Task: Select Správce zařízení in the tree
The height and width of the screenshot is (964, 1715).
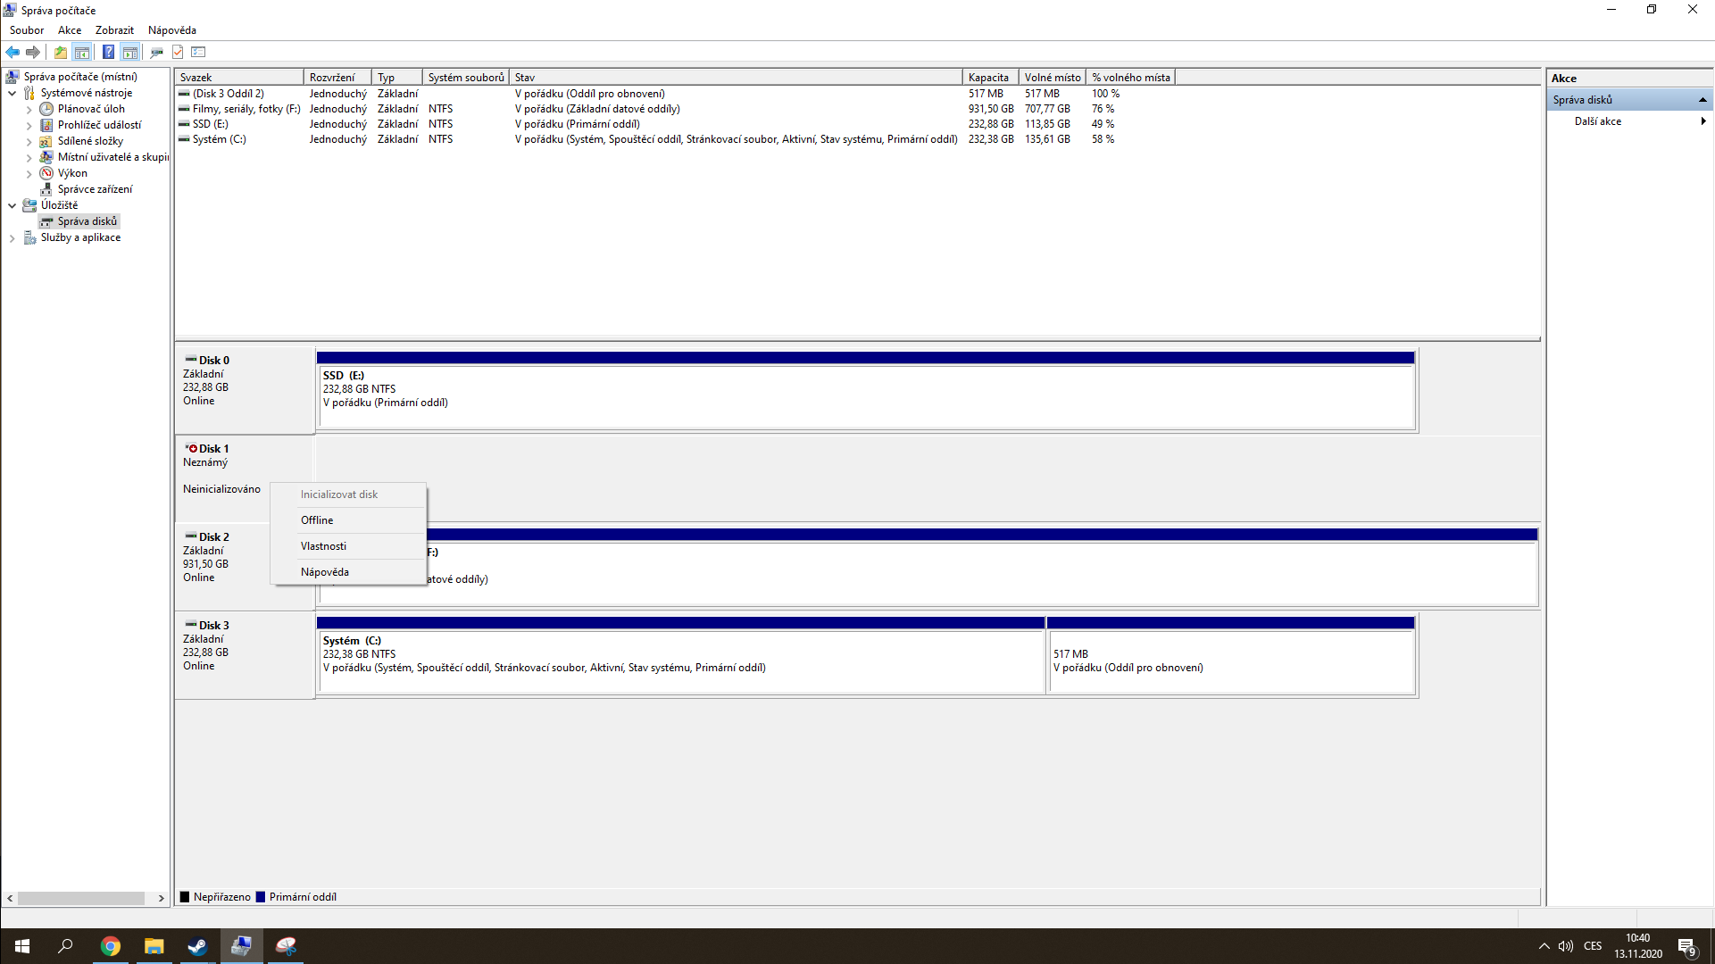Action: 95,189
